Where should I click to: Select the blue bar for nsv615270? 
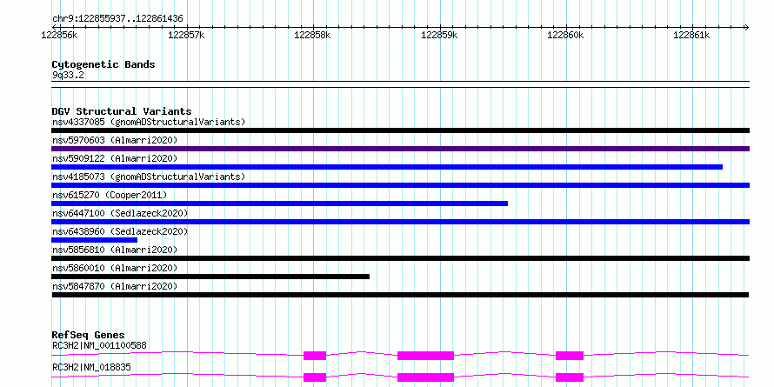coord(279,204)
